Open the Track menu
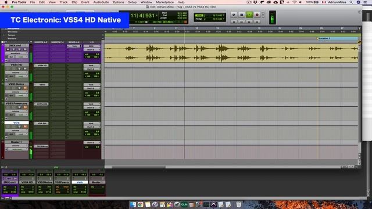 [63, 2]
